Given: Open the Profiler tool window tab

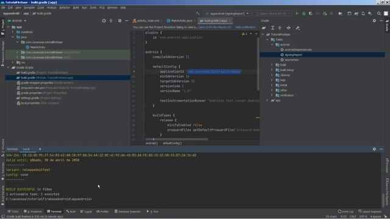Looking at the screenshot, I should pos(103,212).
